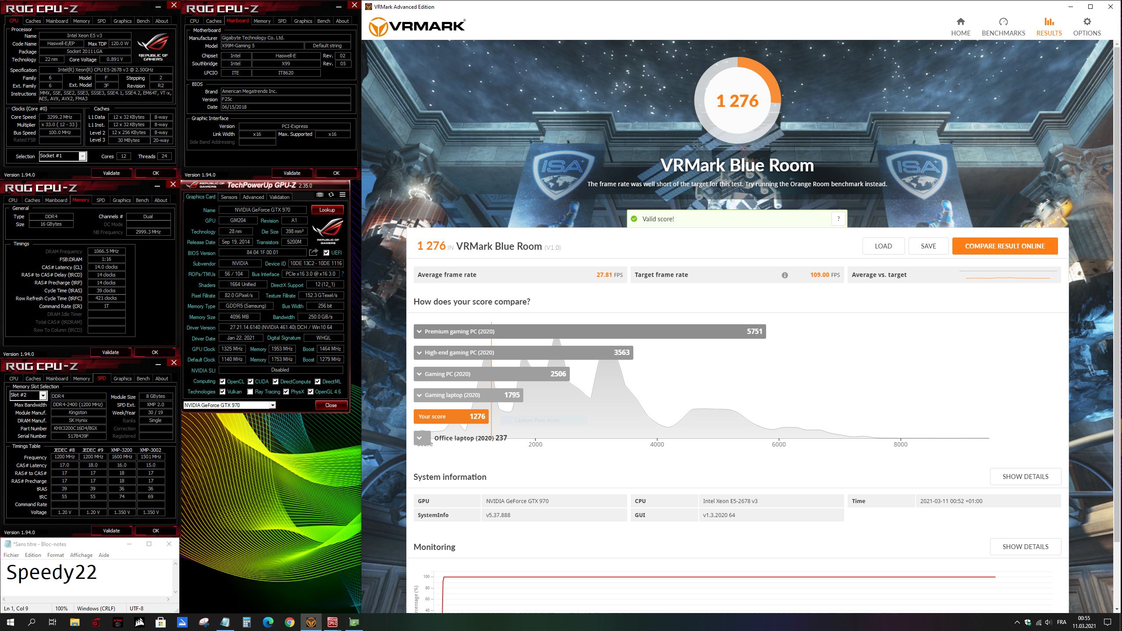
Task: Open the Snipping Tool taskbar icon
Action: point(203,622)
